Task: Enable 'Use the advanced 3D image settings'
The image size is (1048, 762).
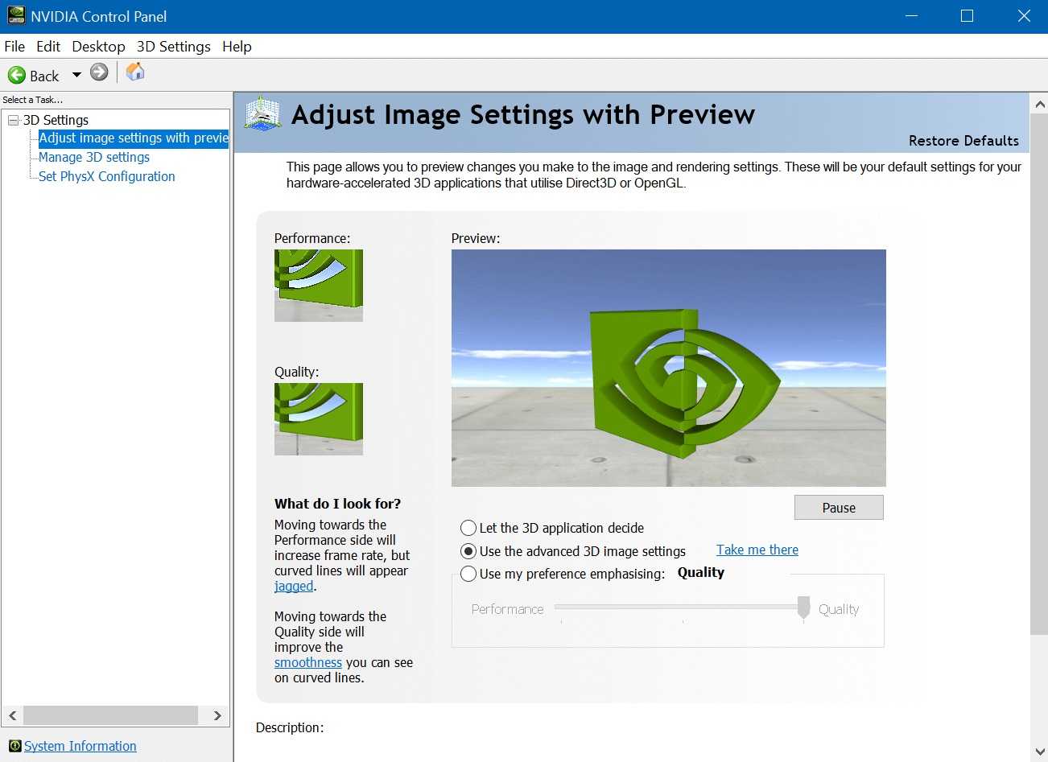Action: pos(468,551)
